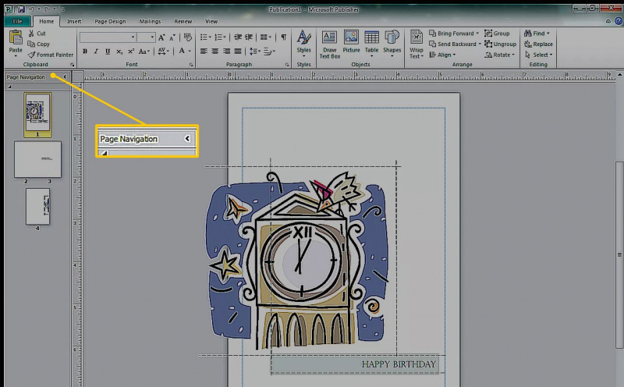The height and width of the screenshot is (387, 624).
Task: Click the HAPPY BIRTHDAY text box
Action: click(355, 364)
